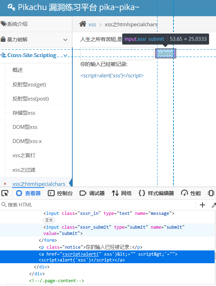Screen dimensions: 216x286
Task: Click the 你的输入已经被记录: notice text
Action: [x=104, y=64]
